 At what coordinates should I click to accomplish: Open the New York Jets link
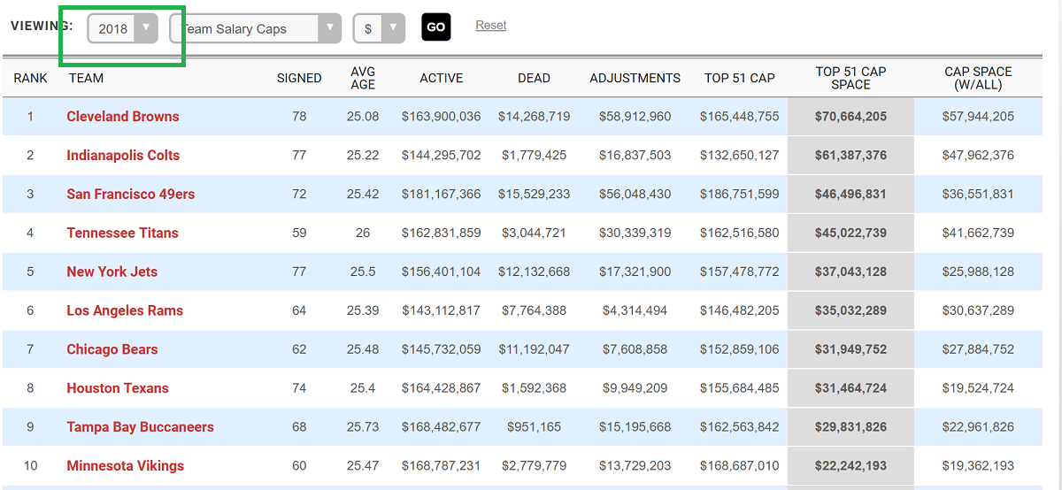coord(112,272)
